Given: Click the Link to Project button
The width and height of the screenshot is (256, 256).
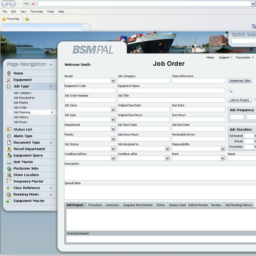Looking at the screenshot, I should coord(240,100).
